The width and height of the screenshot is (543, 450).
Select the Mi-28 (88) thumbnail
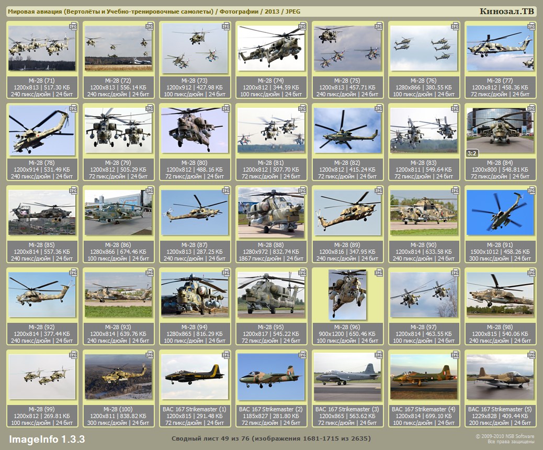coord(271,212)
